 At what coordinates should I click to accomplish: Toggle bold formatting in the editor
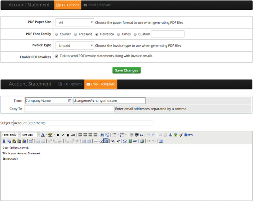coord(58,135)
